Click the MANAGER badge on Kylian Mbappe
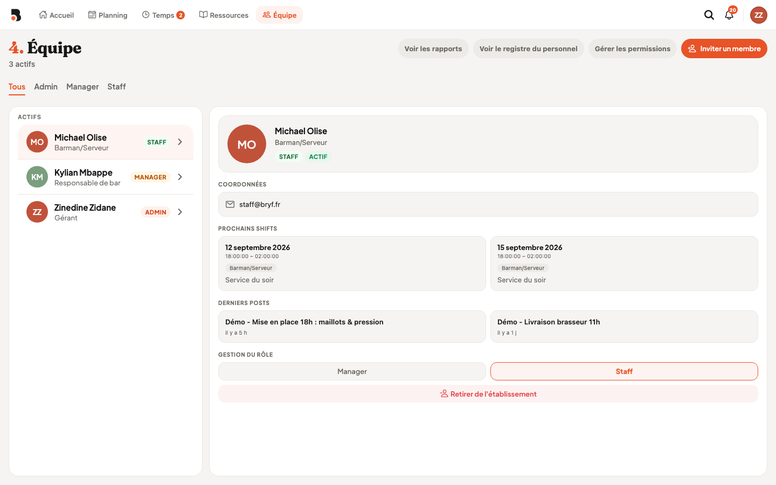The height and width of the screenshot is (485, 776). coord(150,177)
